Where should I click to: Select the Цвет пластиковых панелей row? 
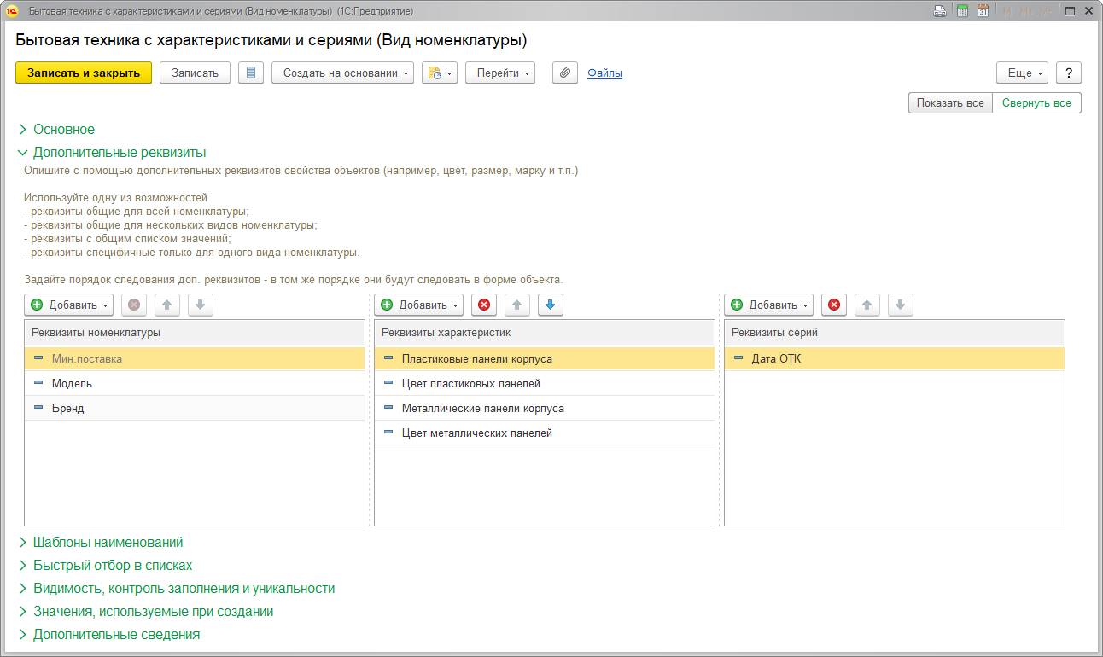click(x=545, y=384)
